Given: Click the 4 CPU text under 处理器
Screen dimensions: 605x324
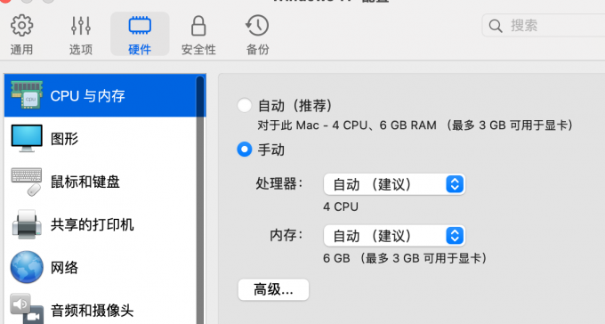Looking at the screenshot, I should pyautogui.click(x=341, y=207).
